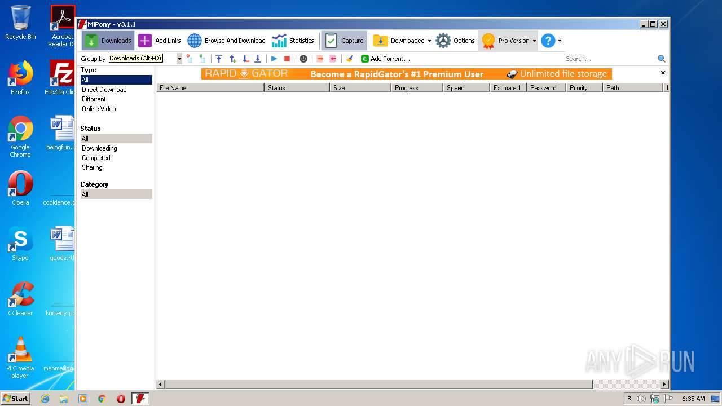Screen dimensions: 722x406
Task: Open Options gear settings
Action: [x=455, y=41]
